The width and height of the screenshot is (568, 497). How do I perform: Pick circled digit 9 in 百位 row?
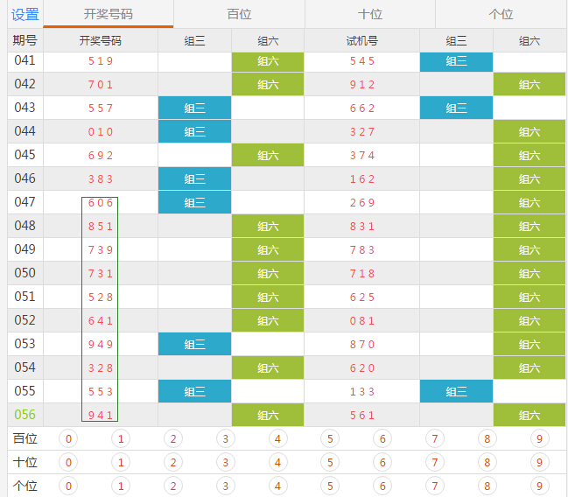tap(540, 438)
